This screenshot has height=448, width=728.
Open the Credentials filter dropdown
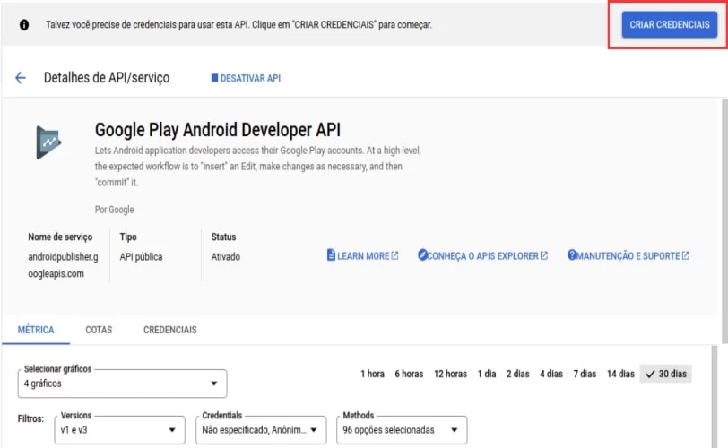pyautogui.click(x=261, y=430)
